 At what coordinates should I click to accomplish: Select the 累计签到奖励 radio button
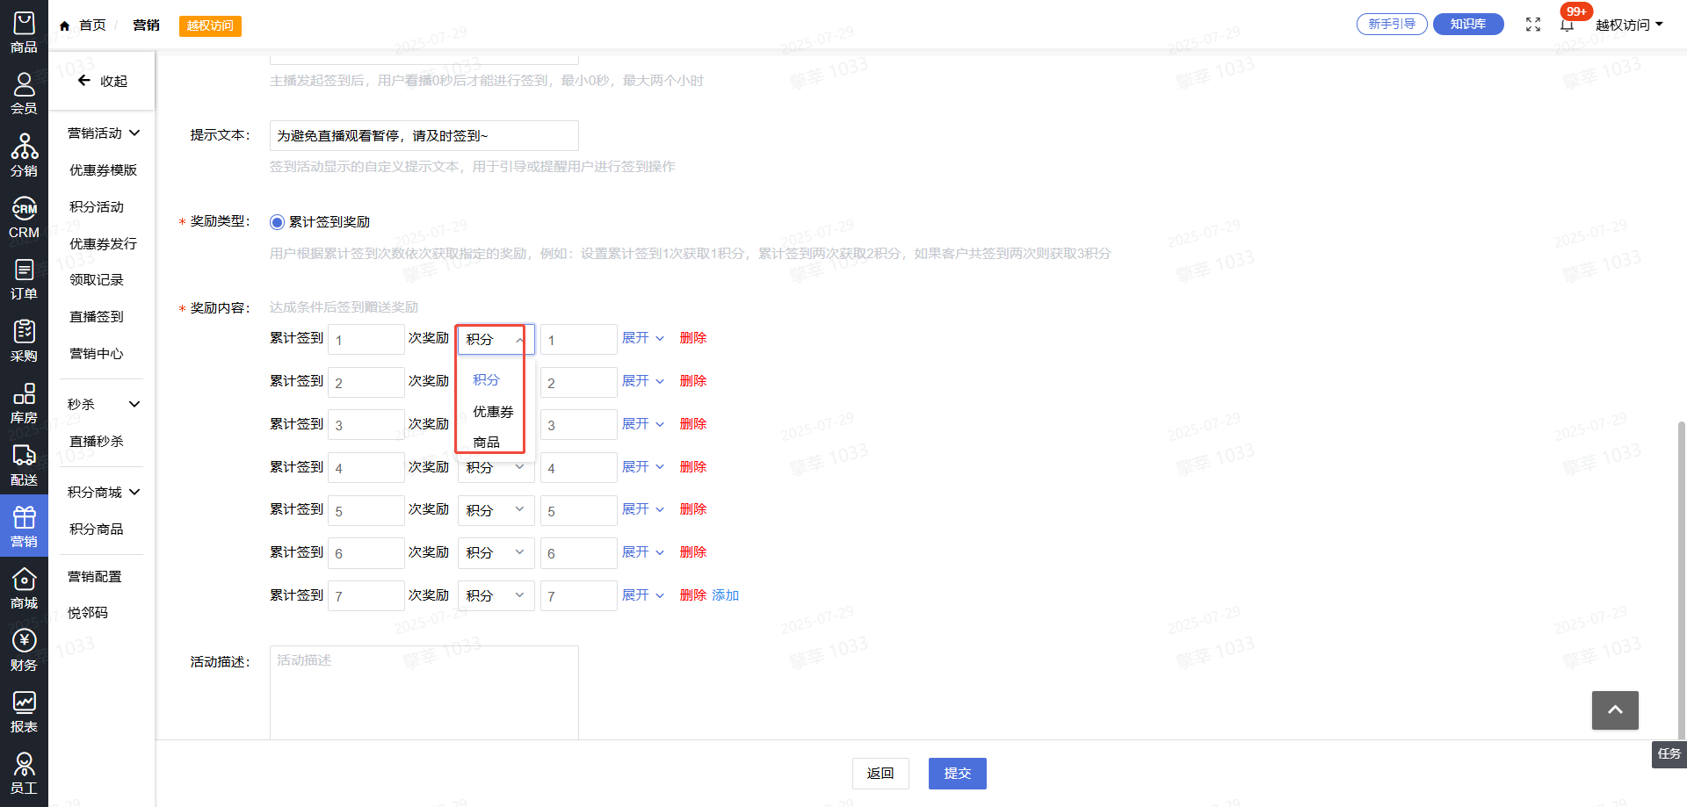(277, 222)
